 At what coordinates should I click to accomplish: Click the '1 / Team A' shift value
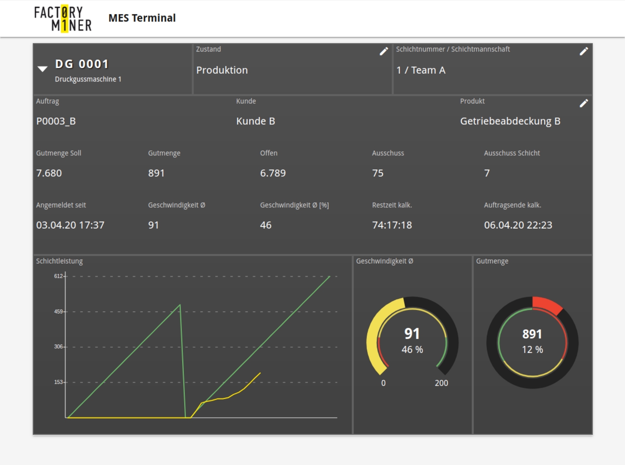point(421,70)
